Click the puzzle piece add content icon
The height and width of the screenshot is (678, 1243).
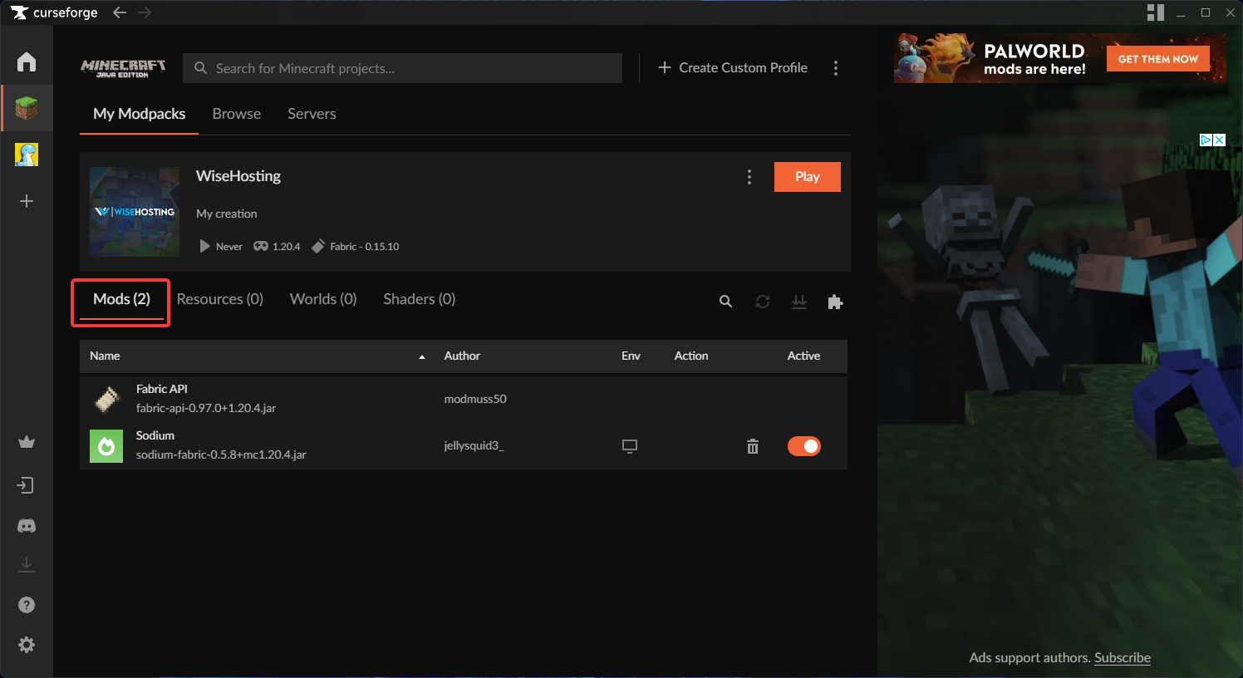click(x=835, y=302)
